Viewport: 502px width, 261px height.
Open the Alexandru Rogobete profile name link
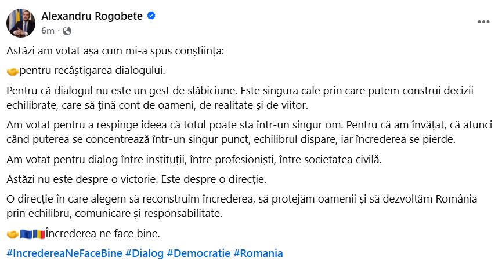click(92, 16)
